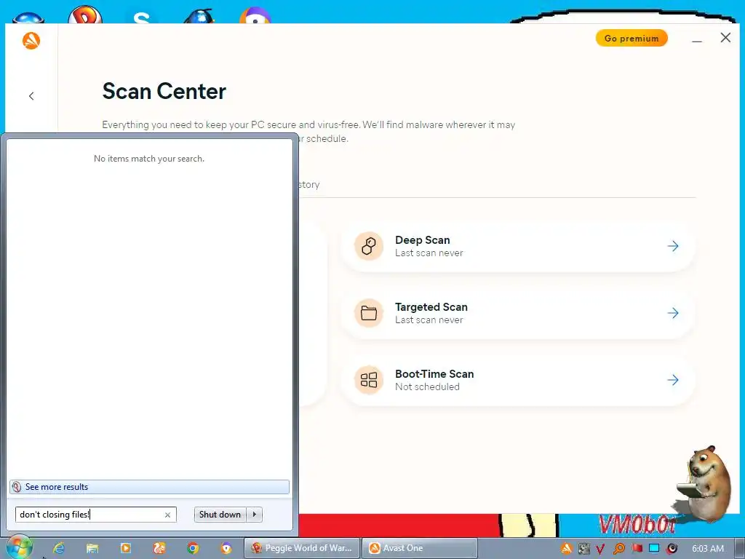Click 'Last scan never' under Targeted Scan
This screenshot has height=559, width=745.
[429, 320]
